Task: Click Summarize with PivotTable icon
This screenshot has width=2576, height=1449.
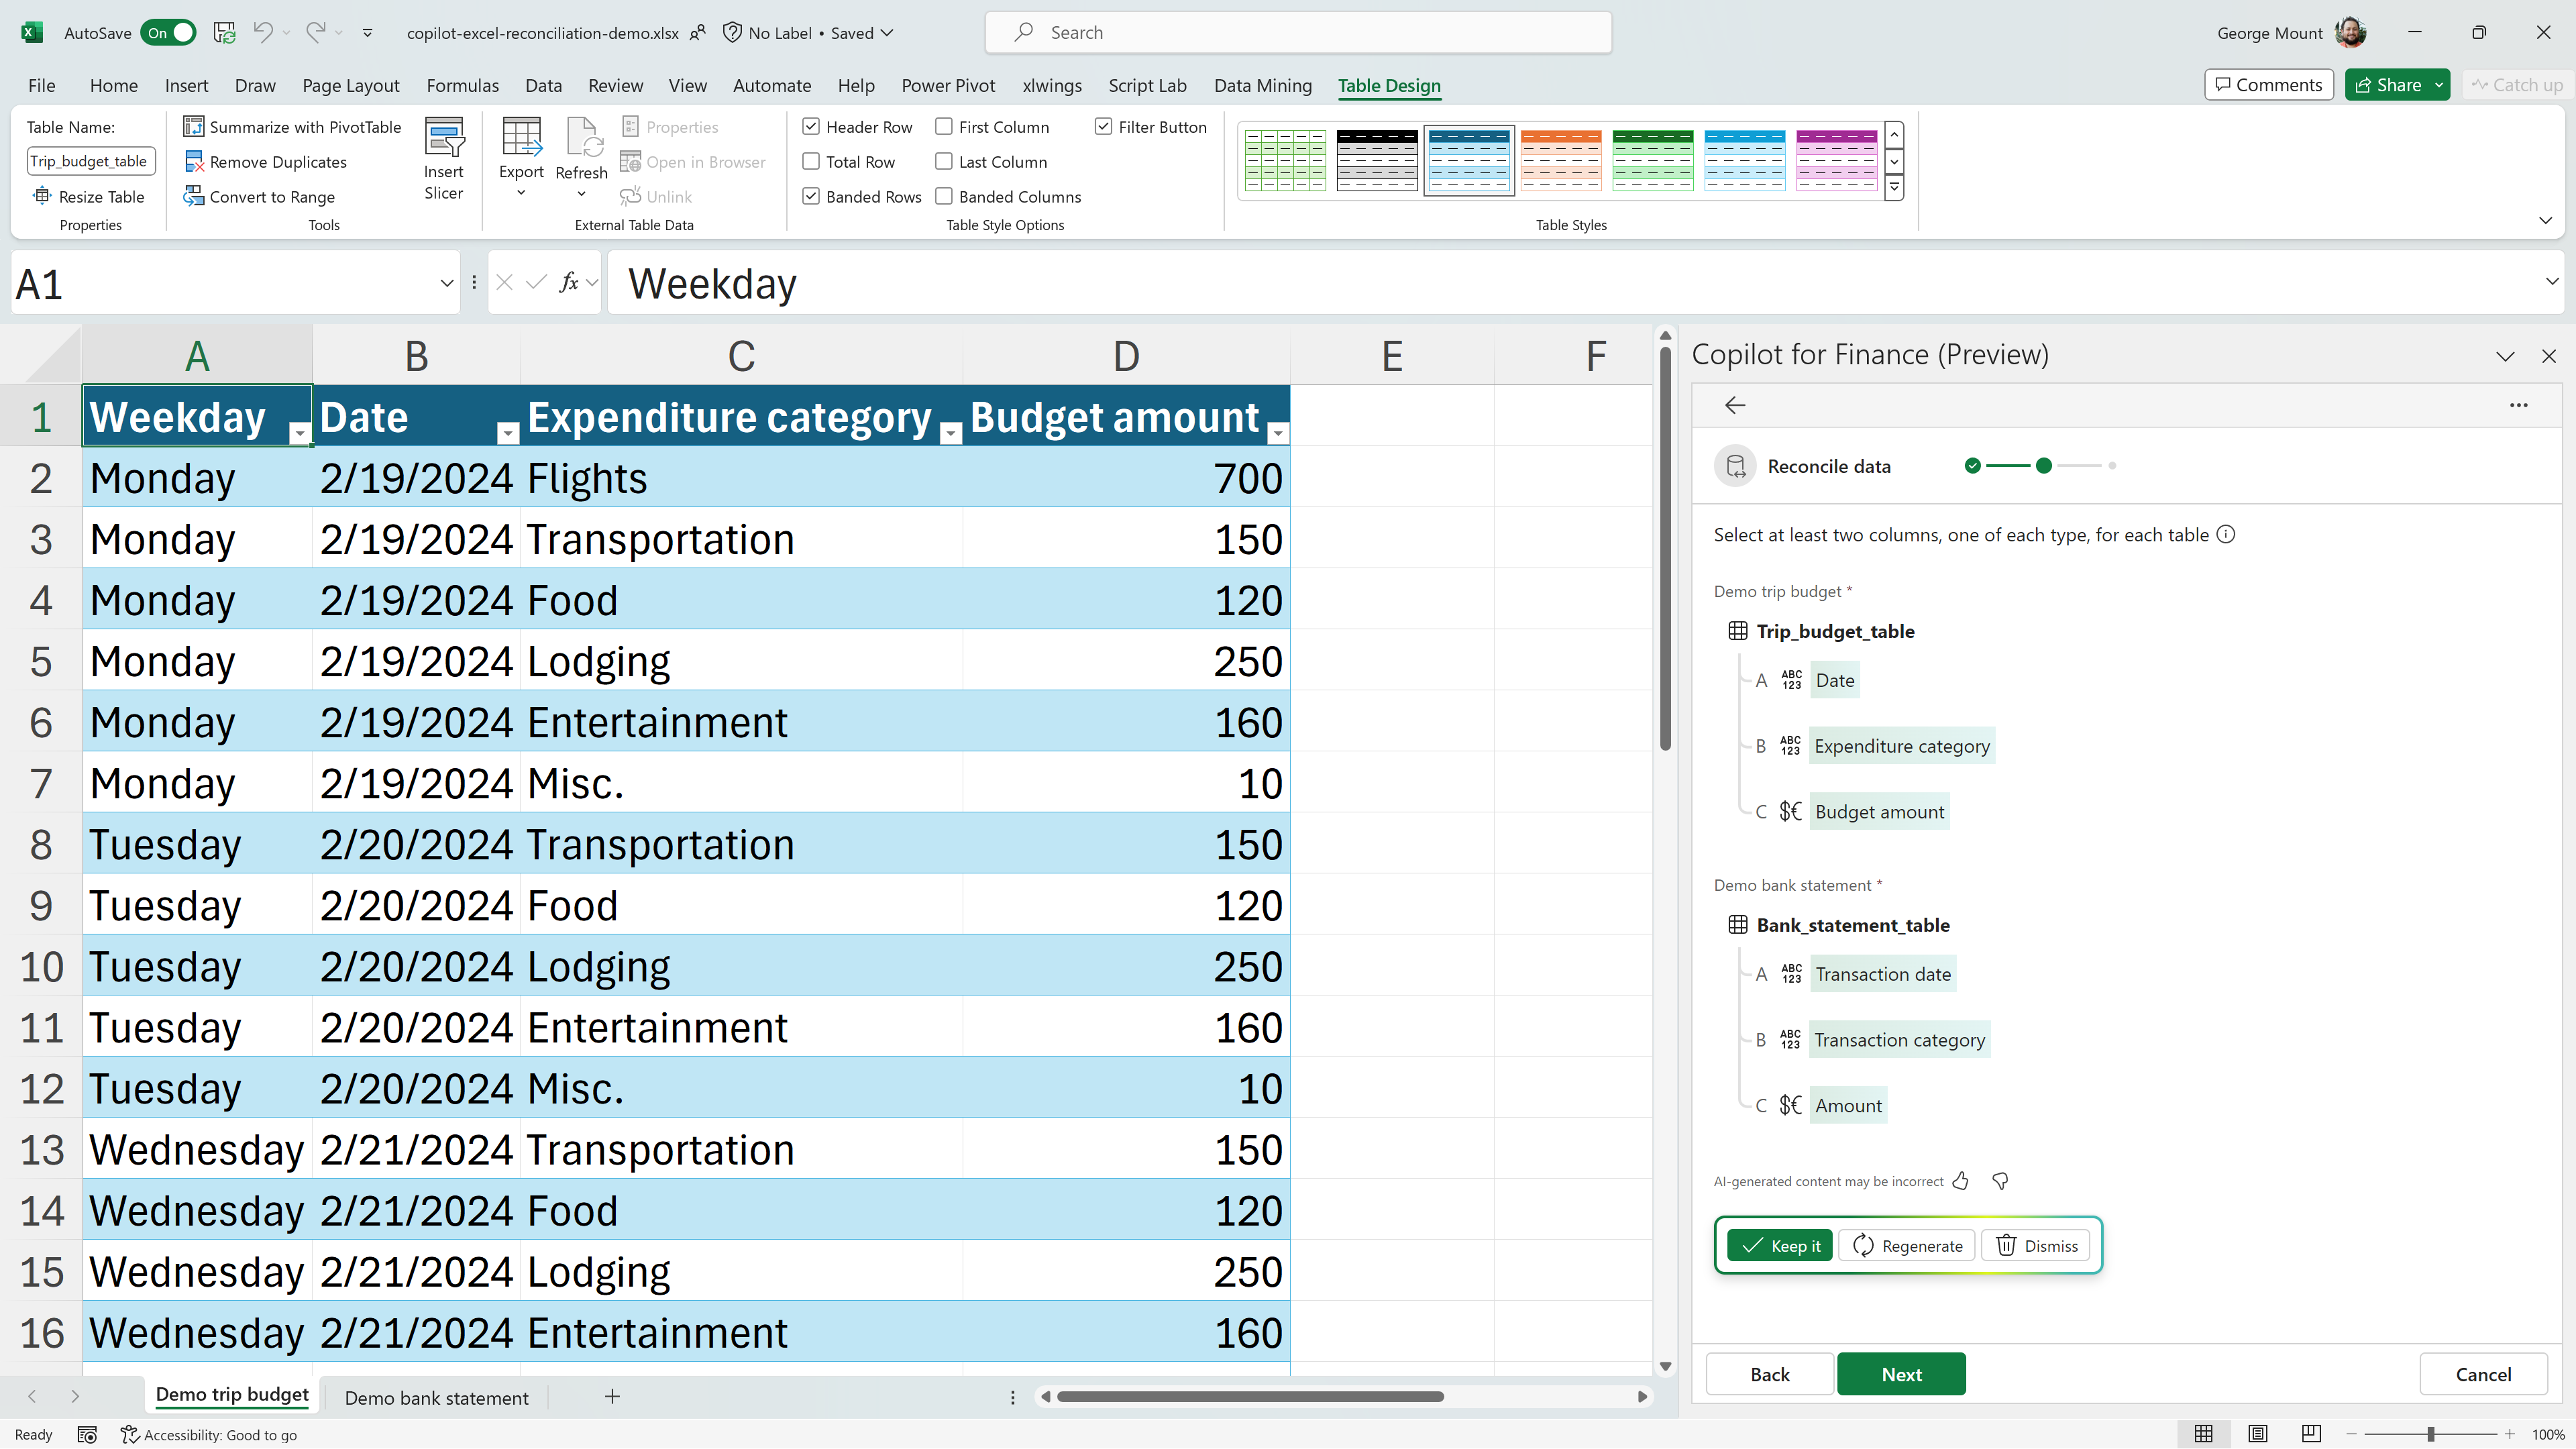Action: tap(194, 127)
